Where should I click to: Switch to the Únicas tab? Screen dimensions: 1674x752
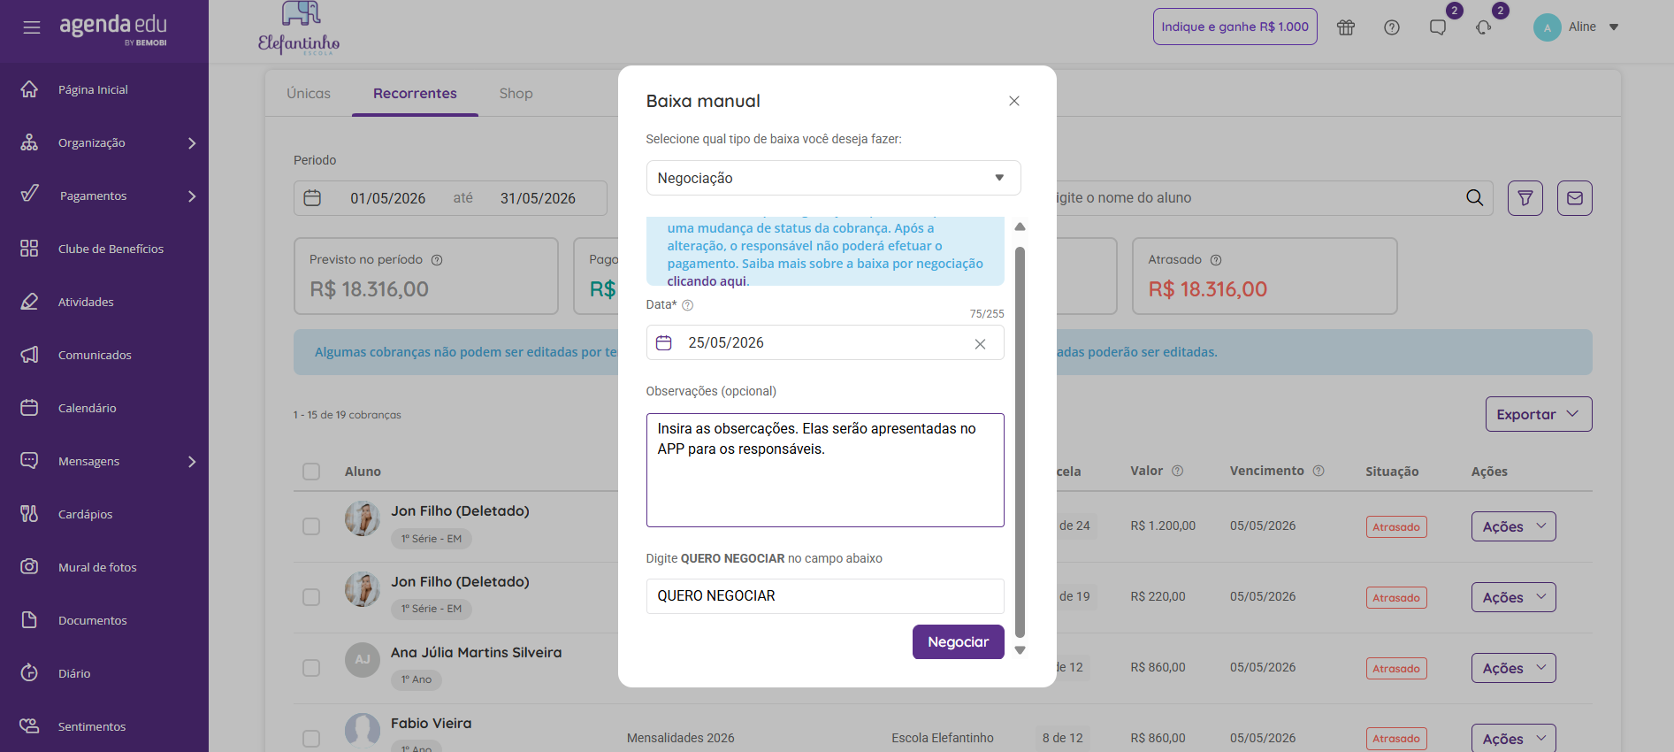(x=309, y=93)
